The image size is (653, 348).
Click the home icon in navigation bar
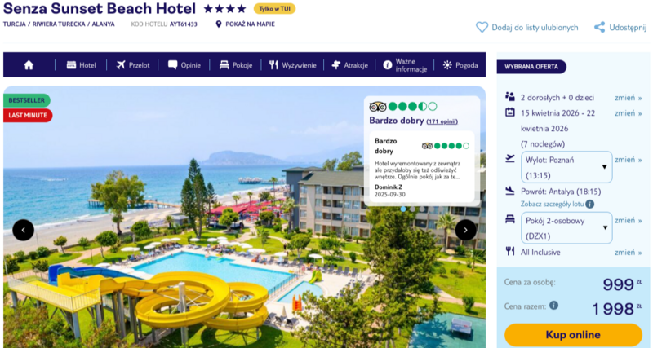pyautogui.click(x=29, y=65)
